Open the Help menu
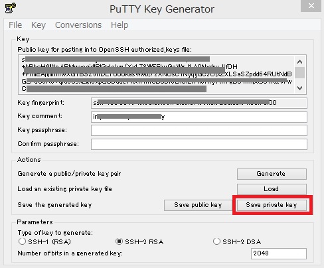Viewport: 324px width, 268px height. 120,25
